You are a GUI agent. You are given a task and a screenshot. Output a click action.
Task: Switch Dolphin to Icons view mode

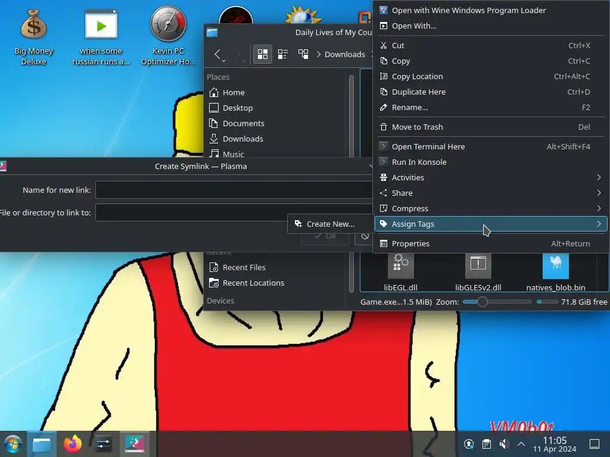tap(263, 54)
